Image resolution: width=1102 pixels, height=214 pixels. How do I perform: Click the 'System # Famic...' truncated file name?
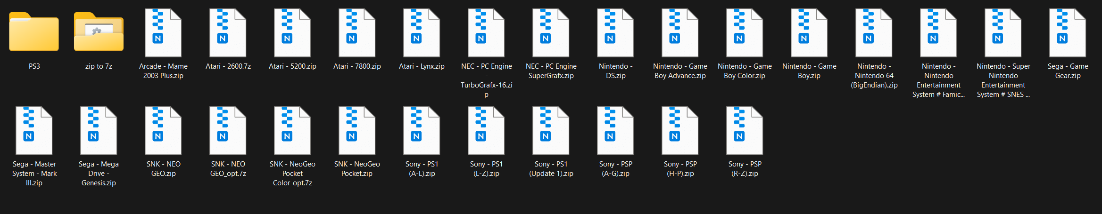tap(938, 95)
